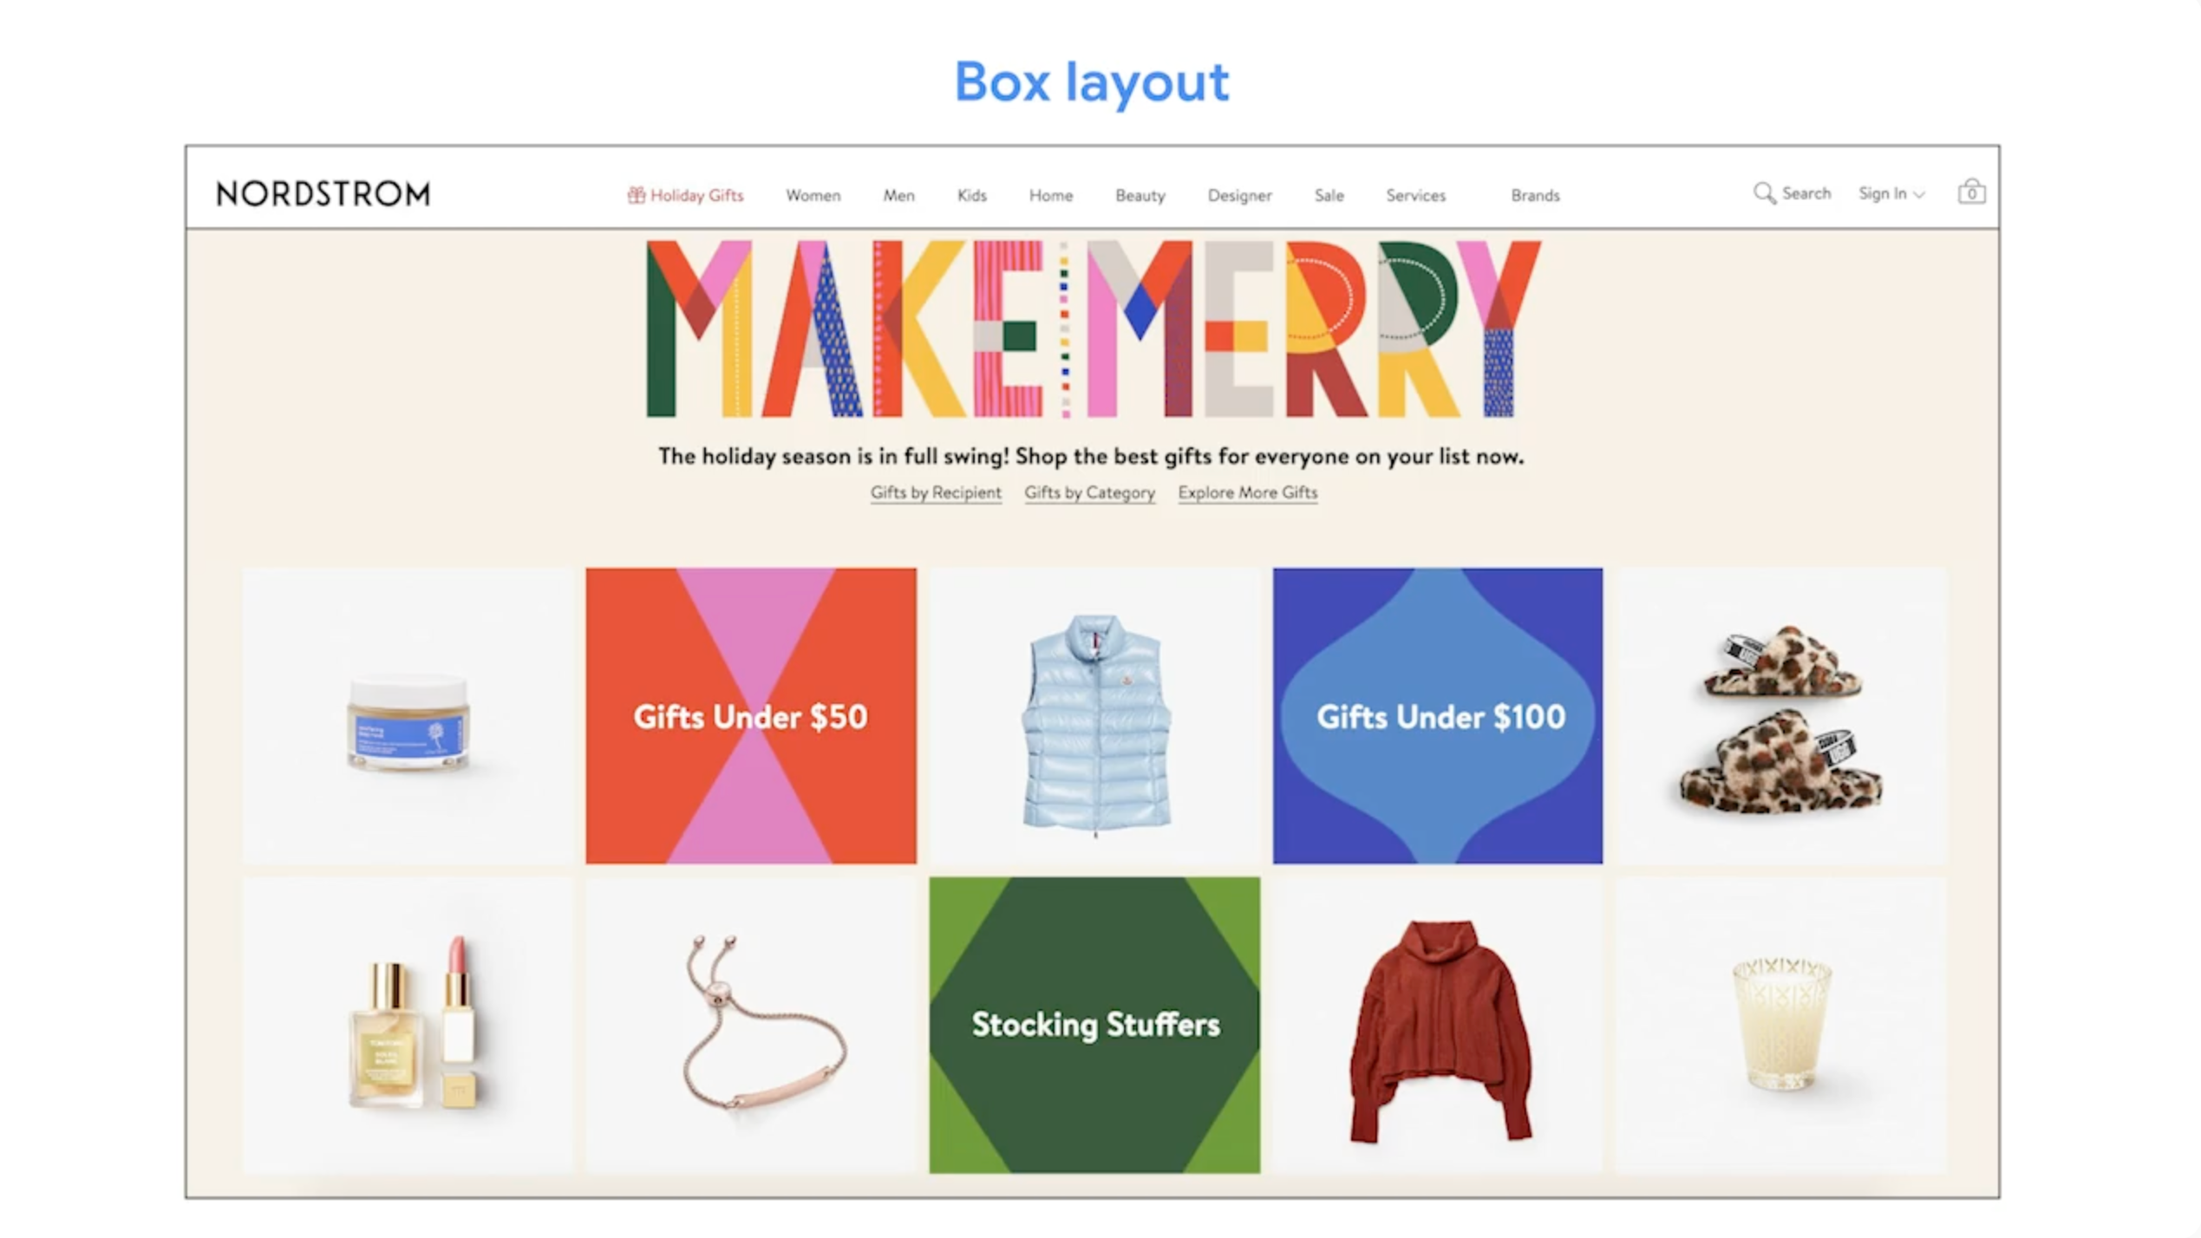2201x1238 pixels.
Task: Open the Gifts Under $100 tile
Action: [x=1437, y=716]
